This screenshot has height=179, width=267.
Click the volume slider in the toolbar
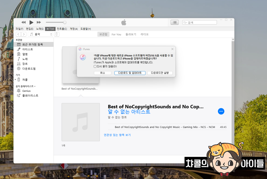point(56,22)
